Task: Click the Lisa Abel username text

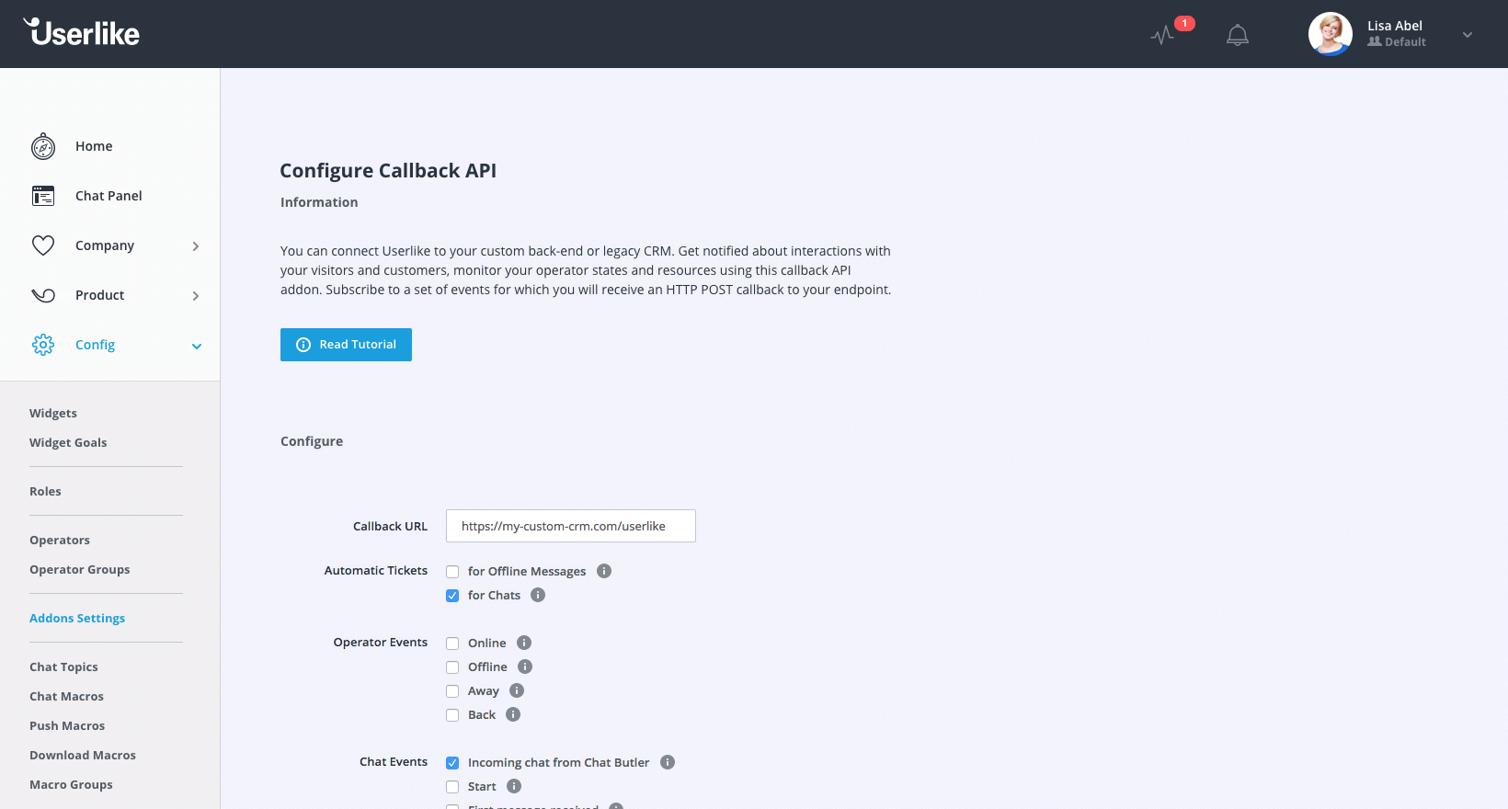Action: 1395,26
